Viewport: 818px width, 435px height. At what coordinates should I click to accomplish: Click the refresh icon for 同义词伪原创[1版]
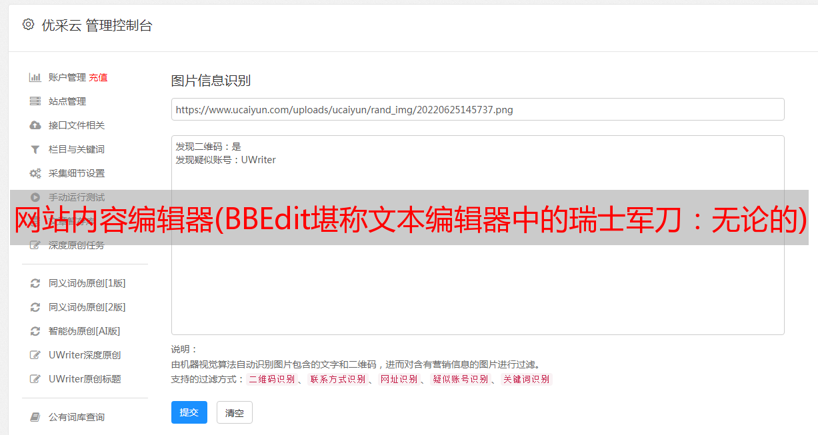pyautogui.click(x=35, y=283)
